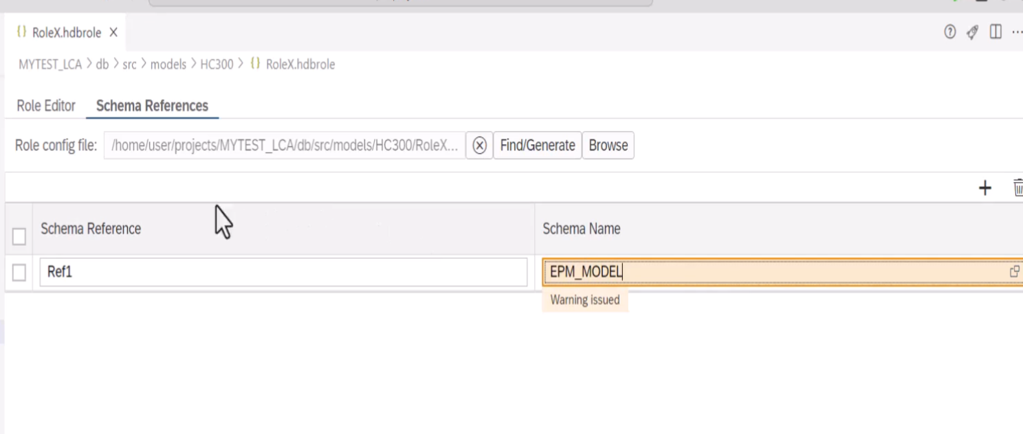The image size is (1023, 434).
Task: Click the trash delete icon
Action: (1017, 187)
